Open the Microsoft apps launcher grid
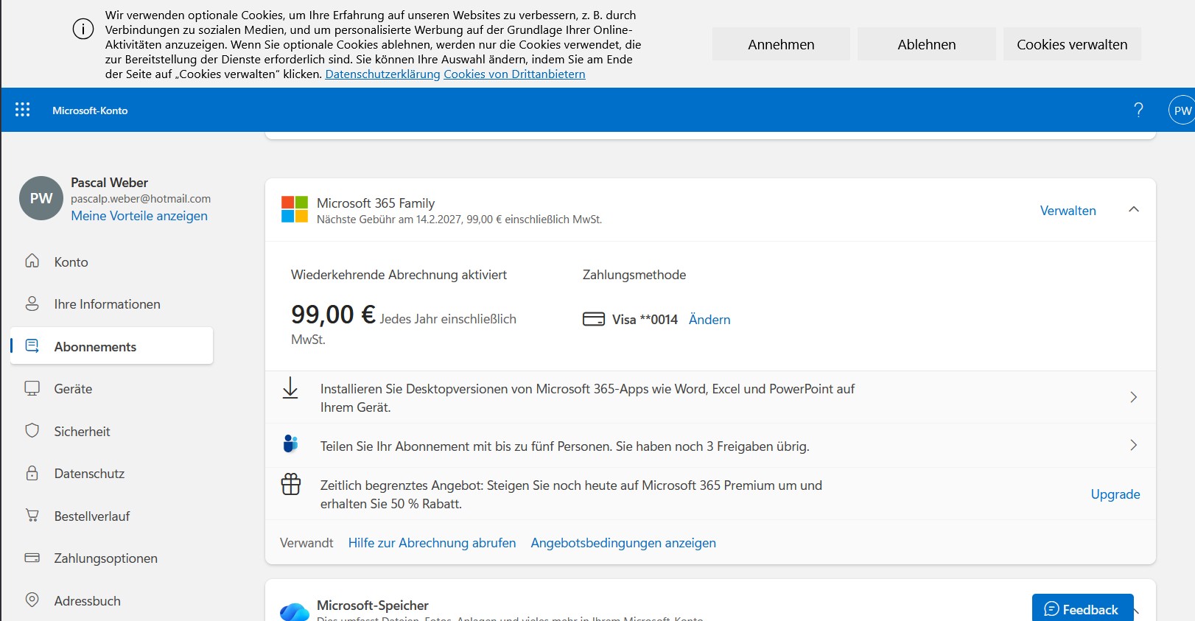 [23, 110]
